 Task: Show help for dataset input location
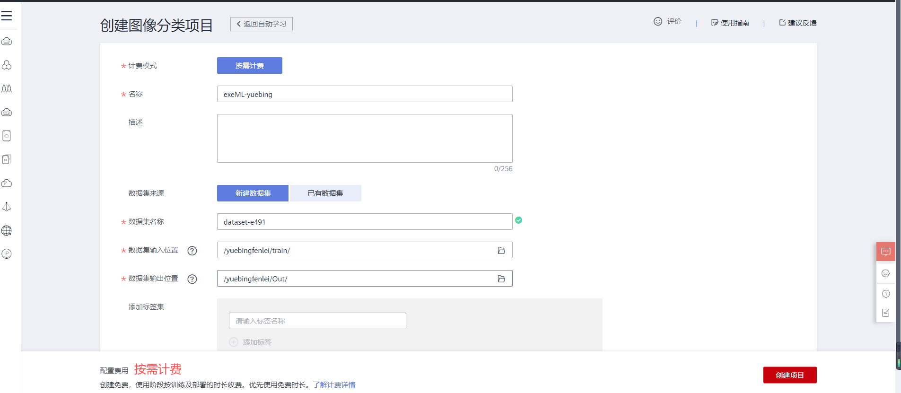(x=192, y=251)
